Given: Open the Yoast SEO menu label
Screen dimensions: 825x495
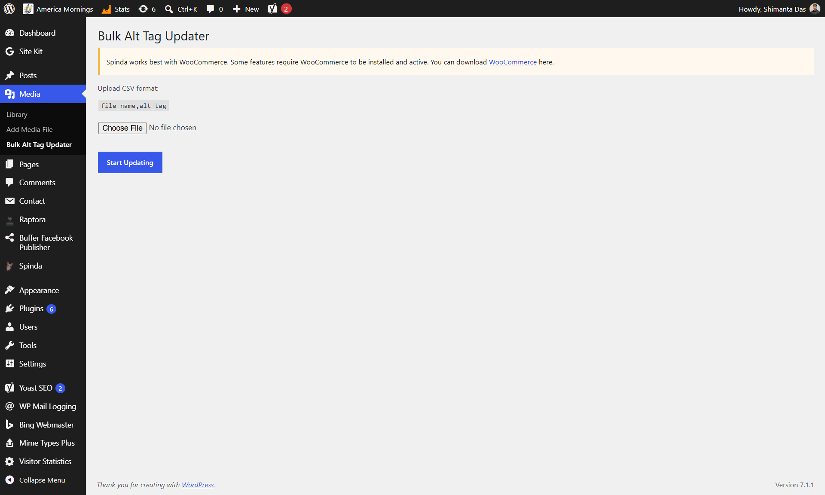Looking at the screenshot, I should pos(36,388).
